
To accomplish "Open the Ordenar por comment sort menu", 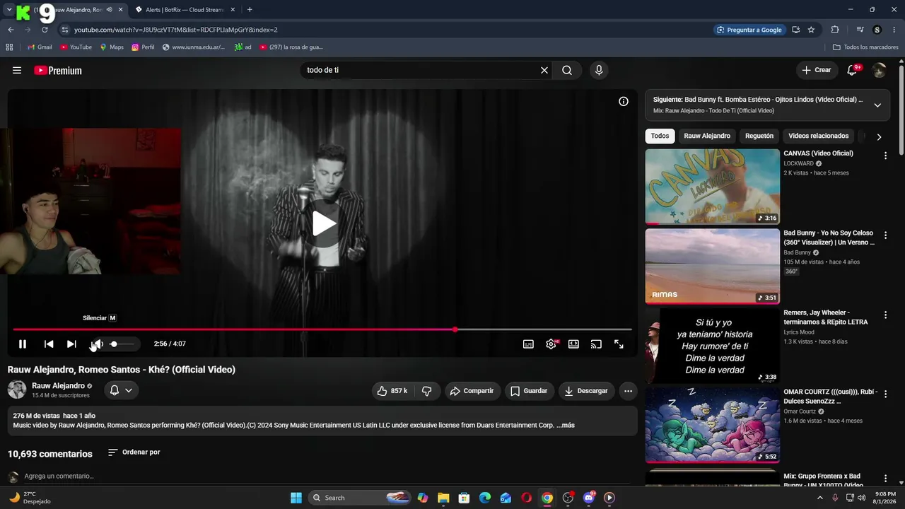I will point(134,452).
